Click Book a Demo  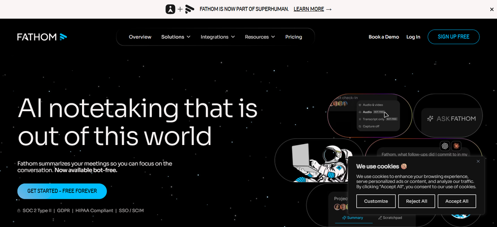(x=383, y=37)
